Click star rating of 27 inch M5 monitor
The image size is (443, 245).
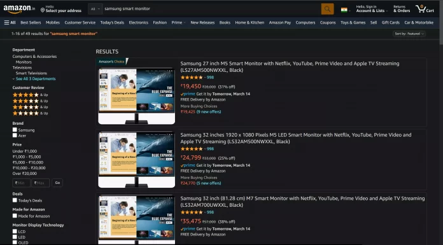[x=192, y=78]
